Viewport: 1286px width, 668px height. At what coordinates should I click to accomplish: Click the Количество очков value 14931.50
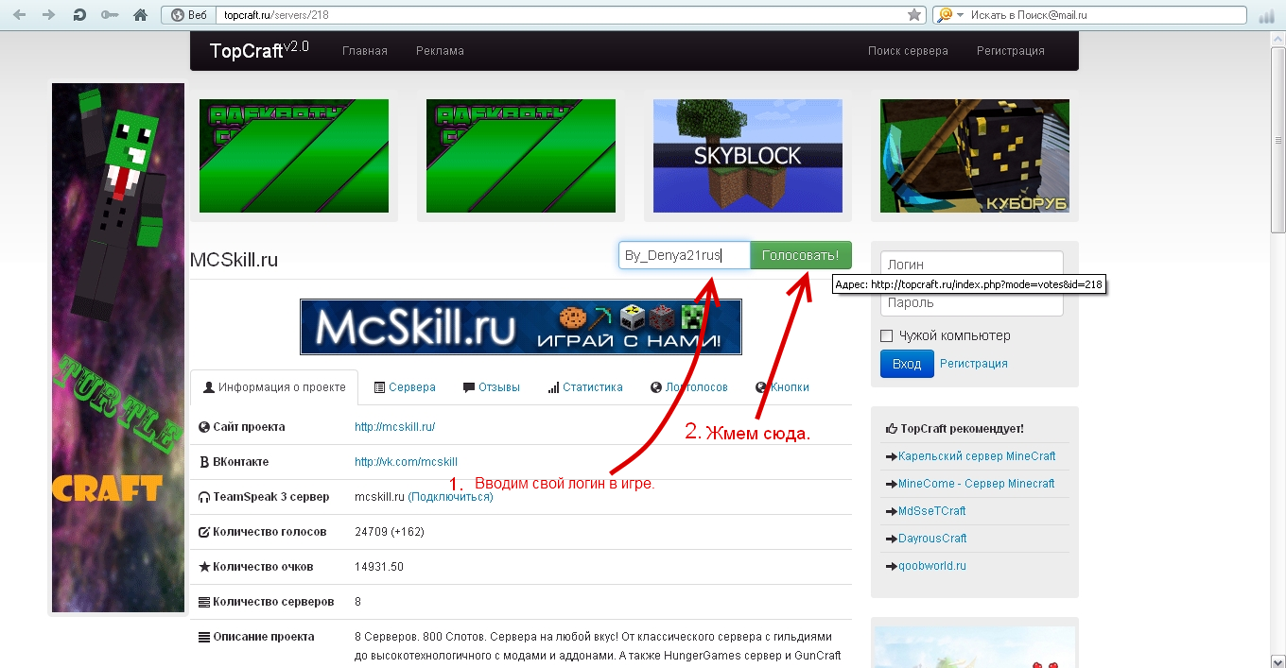[x=379, y=567]
